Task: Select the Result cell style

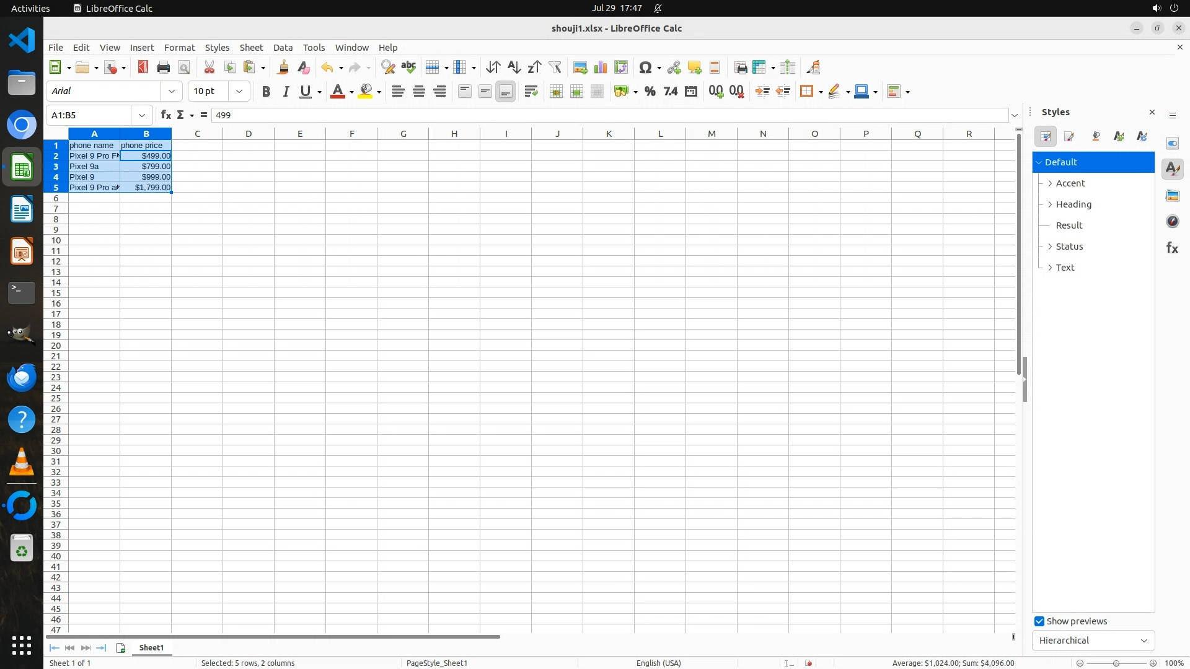Action: pyautogui.click(x=1069, y=225)
